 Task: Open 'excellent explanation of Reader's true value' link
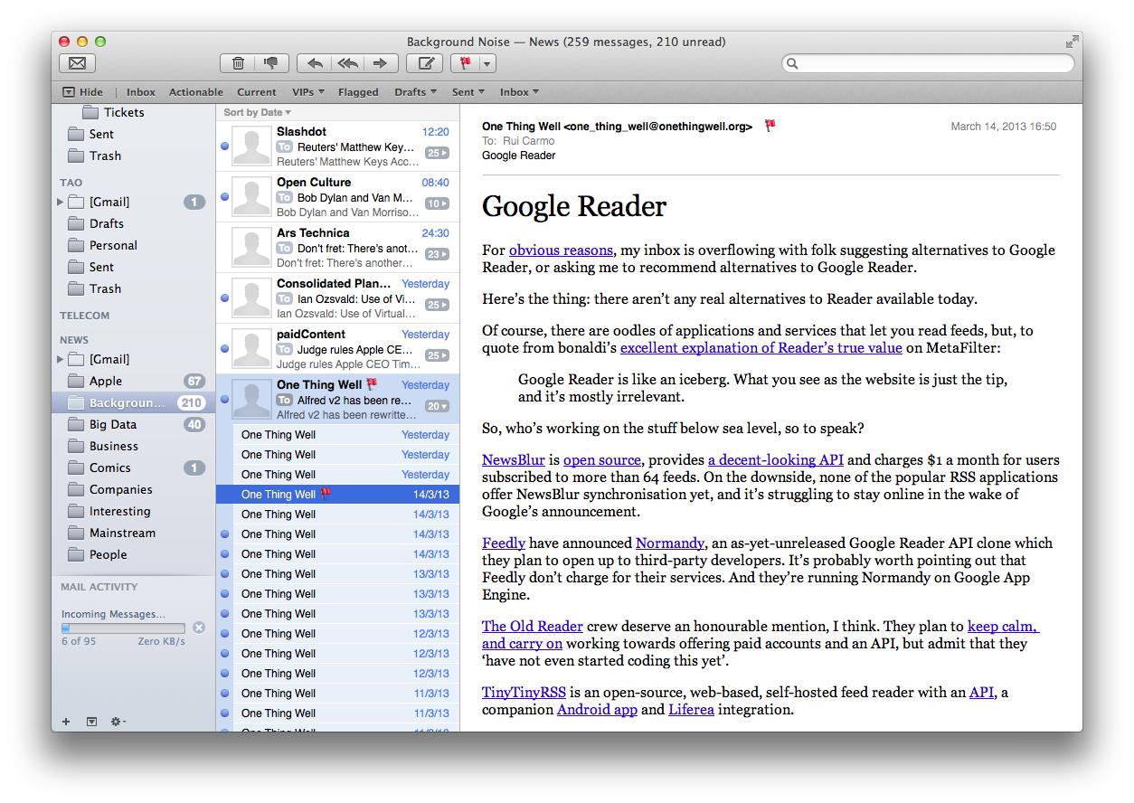tap(761, 348)
